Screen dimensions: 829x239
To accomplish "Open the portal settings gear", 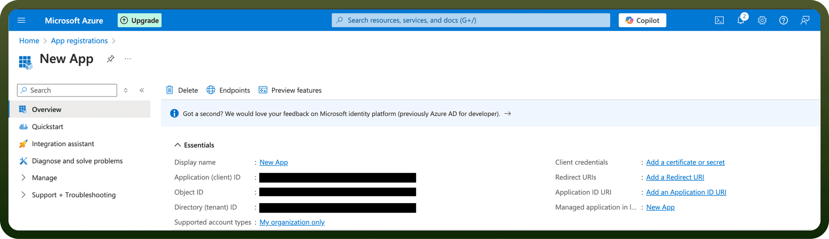I will [x=762, y=20].
